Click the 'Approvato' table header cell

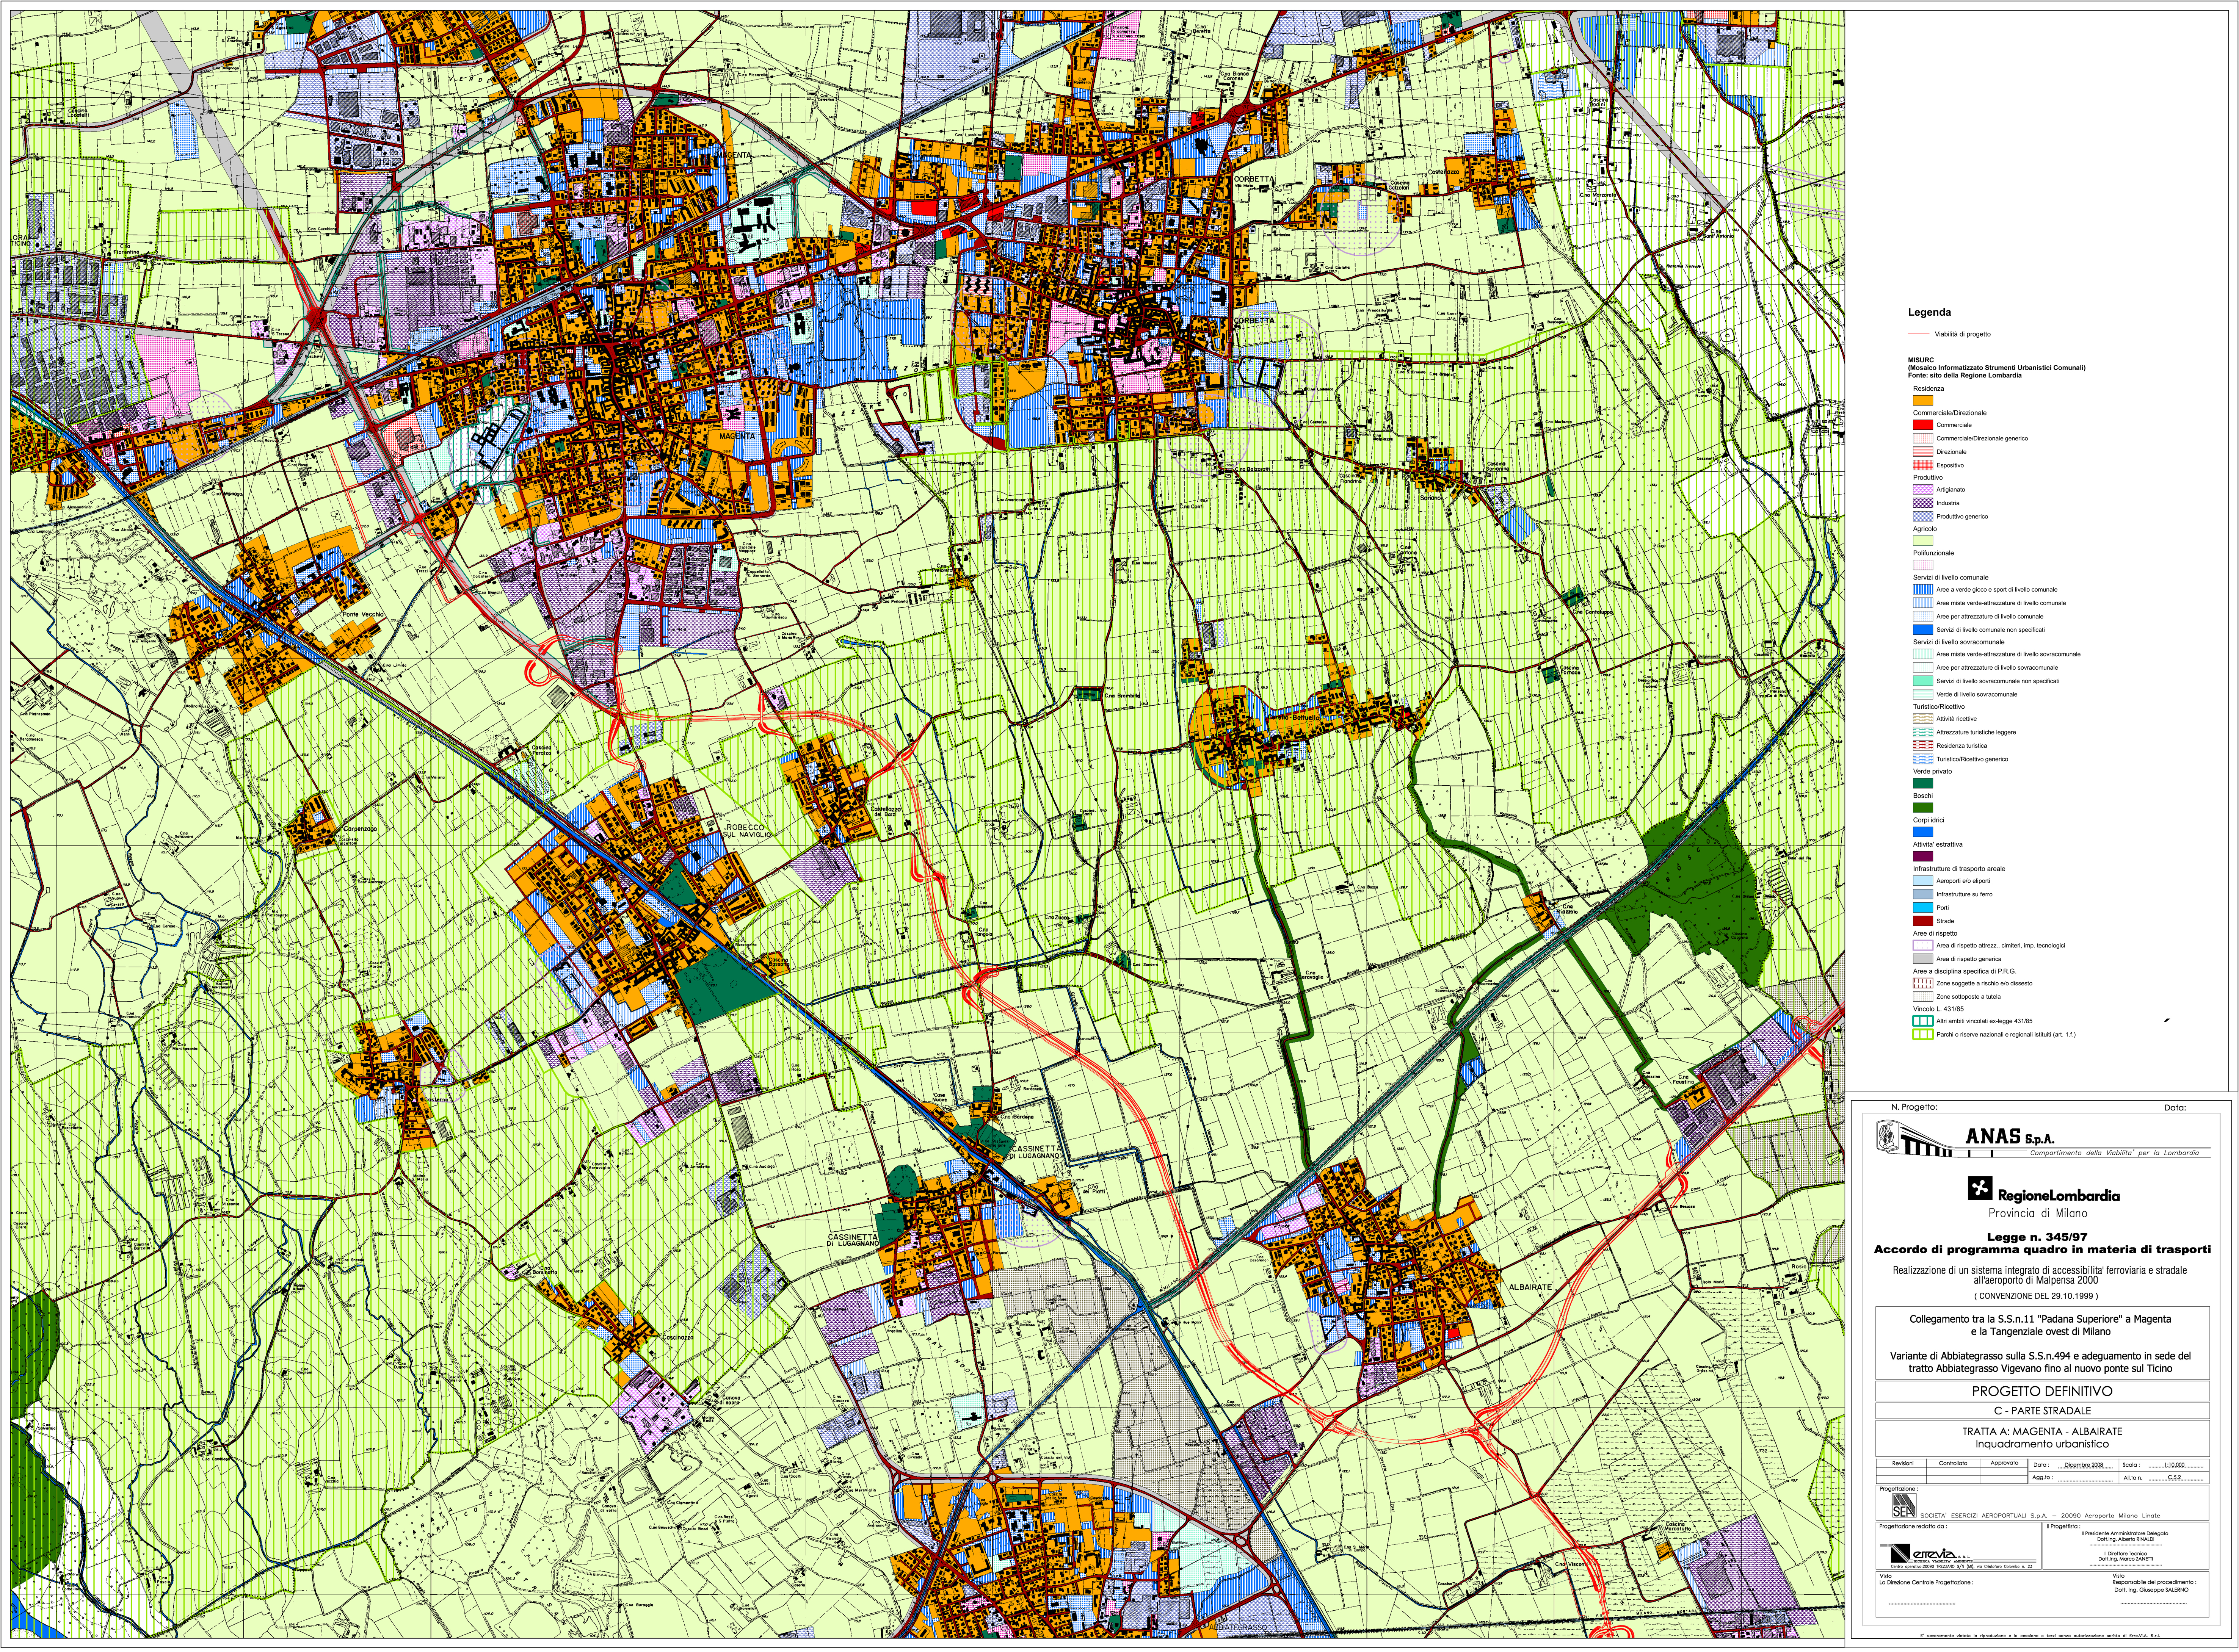2004,1464
